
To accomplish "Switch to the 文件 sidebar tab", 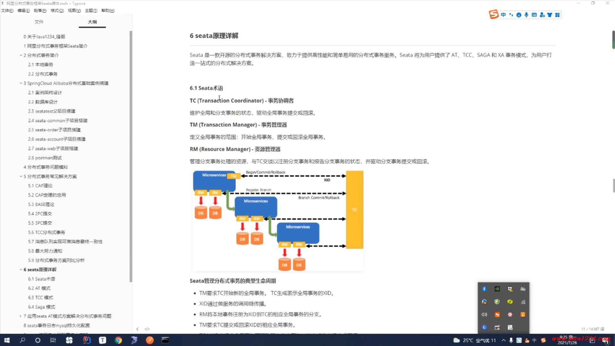I will (39, 22).
